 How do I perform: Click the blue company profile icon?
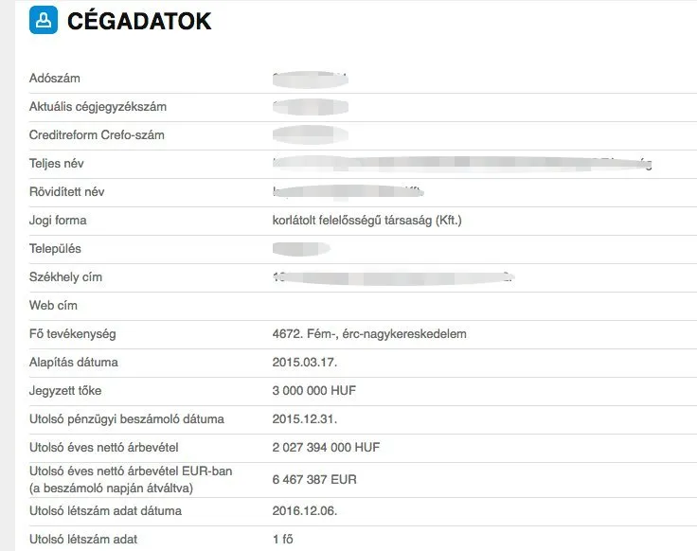click(x=44, y=20)
